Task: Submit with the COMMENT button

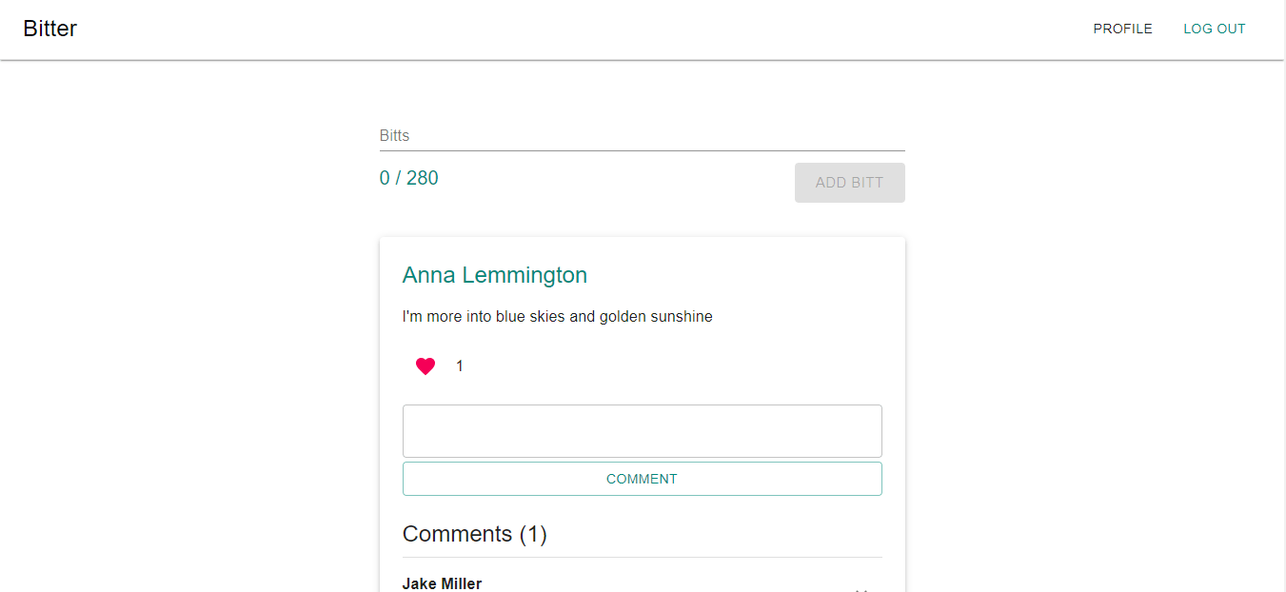Action: tap(642, 479)
